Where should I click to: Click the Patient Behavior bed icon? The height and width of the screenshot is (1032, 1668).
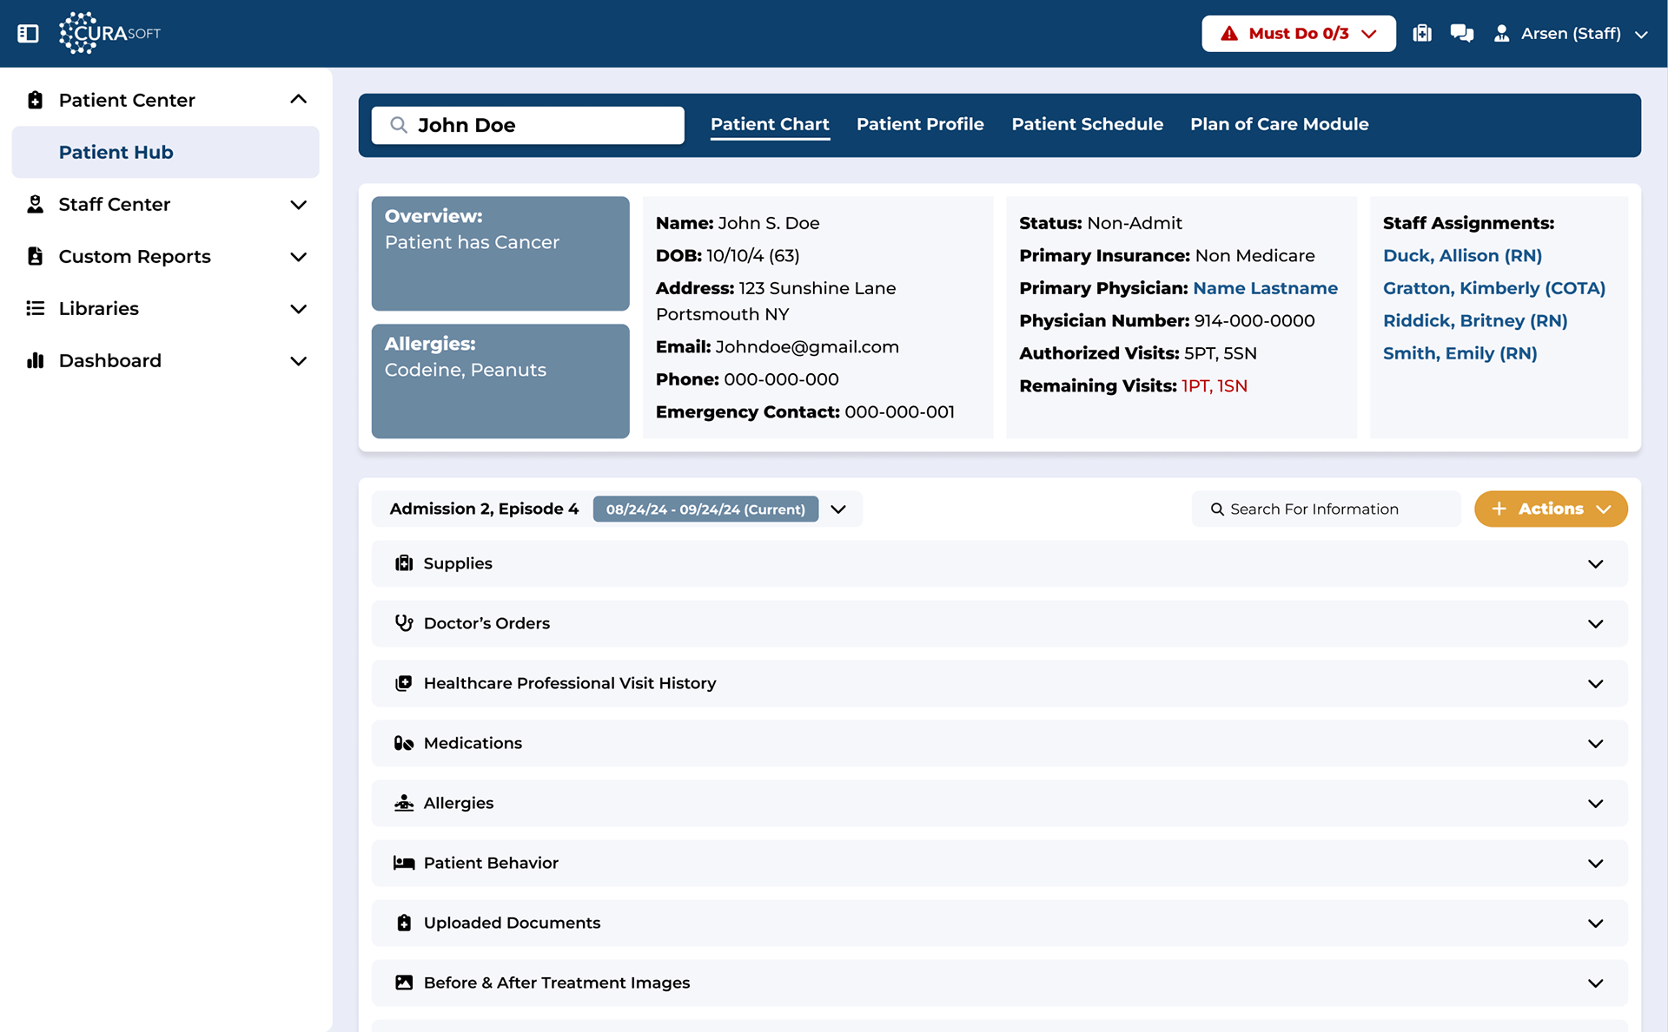click(404, 863)
